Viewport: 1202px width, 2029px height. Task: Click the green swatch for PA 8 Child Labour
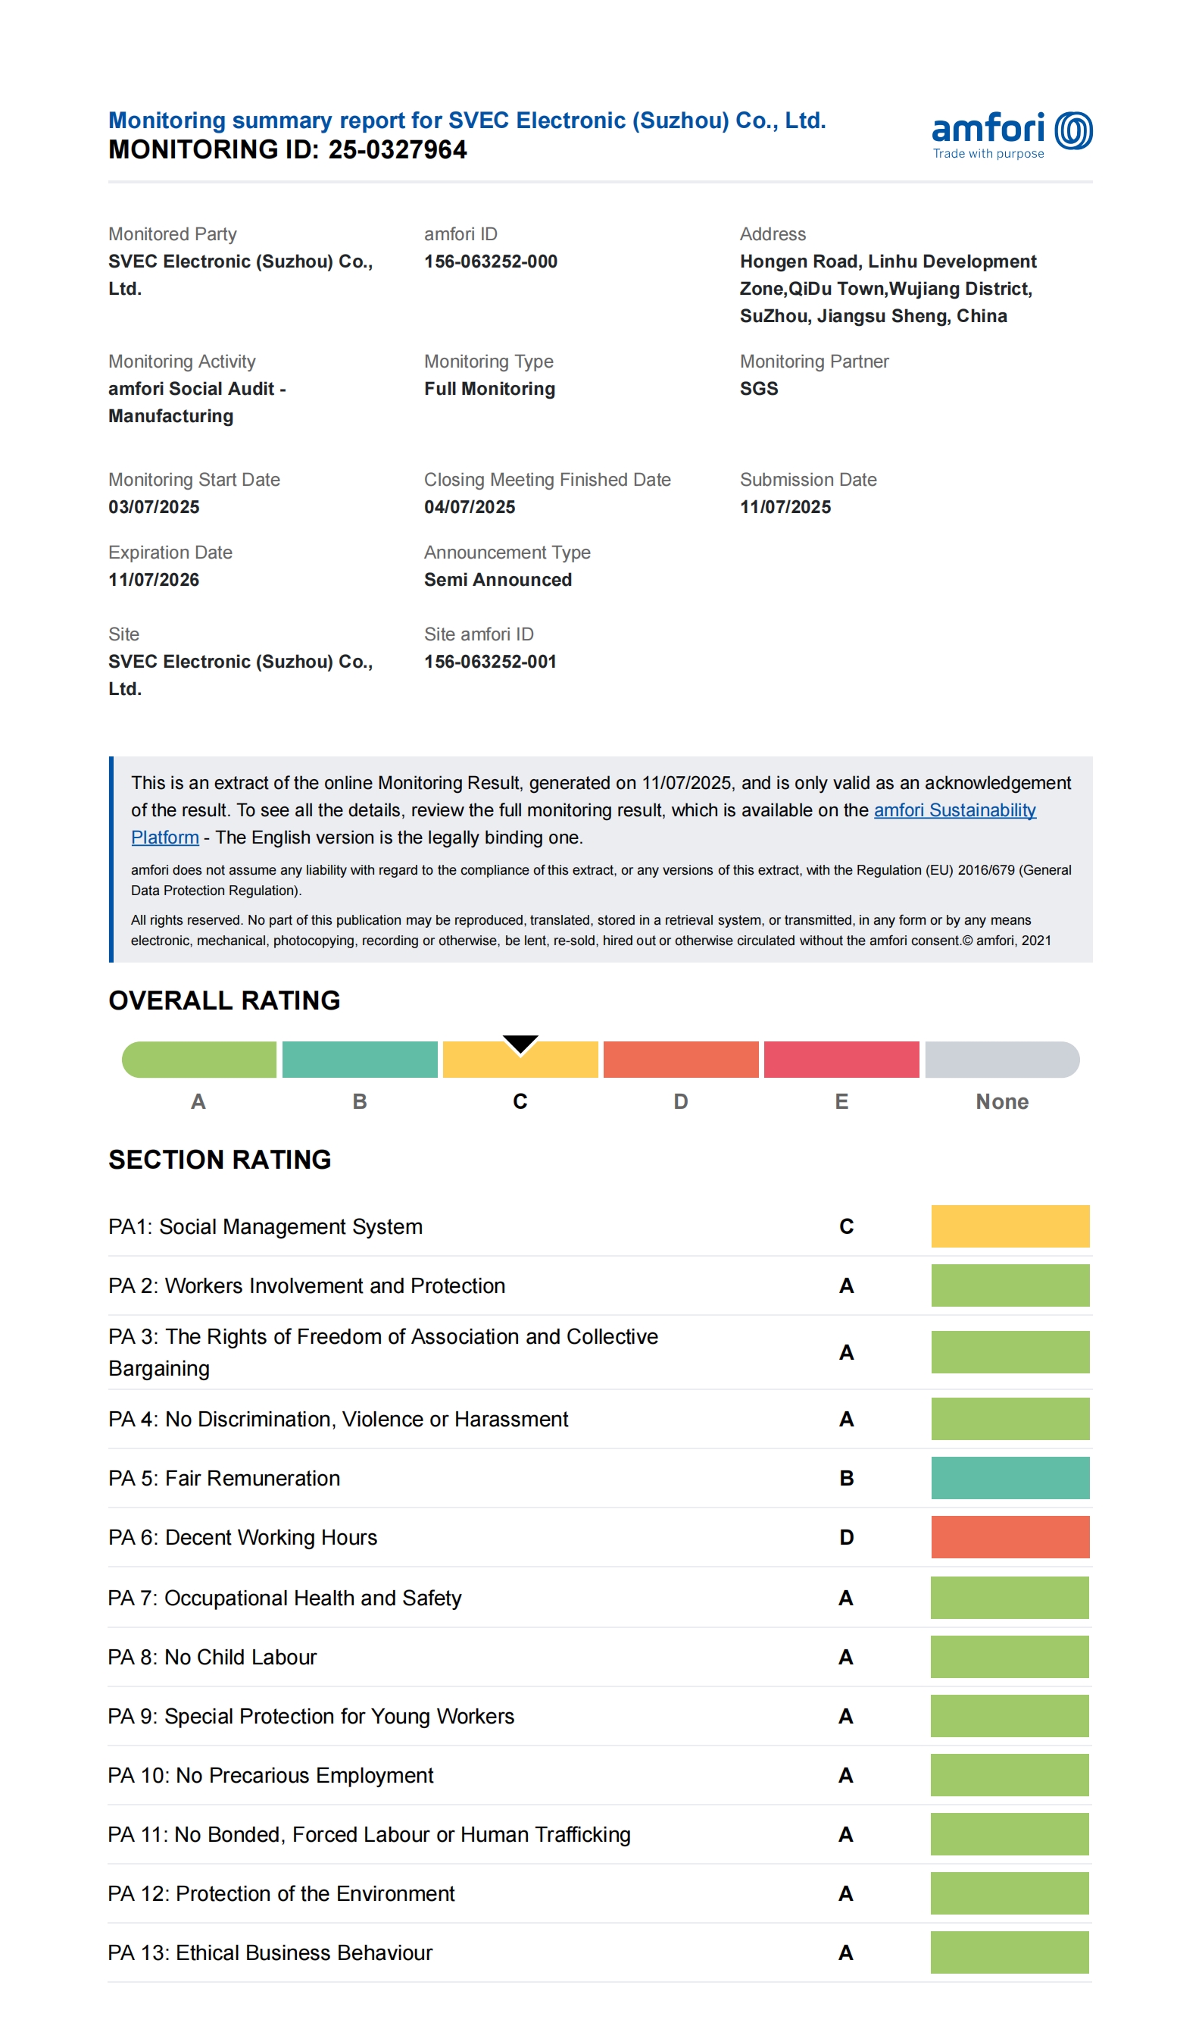click(x=1009, y=1657)
